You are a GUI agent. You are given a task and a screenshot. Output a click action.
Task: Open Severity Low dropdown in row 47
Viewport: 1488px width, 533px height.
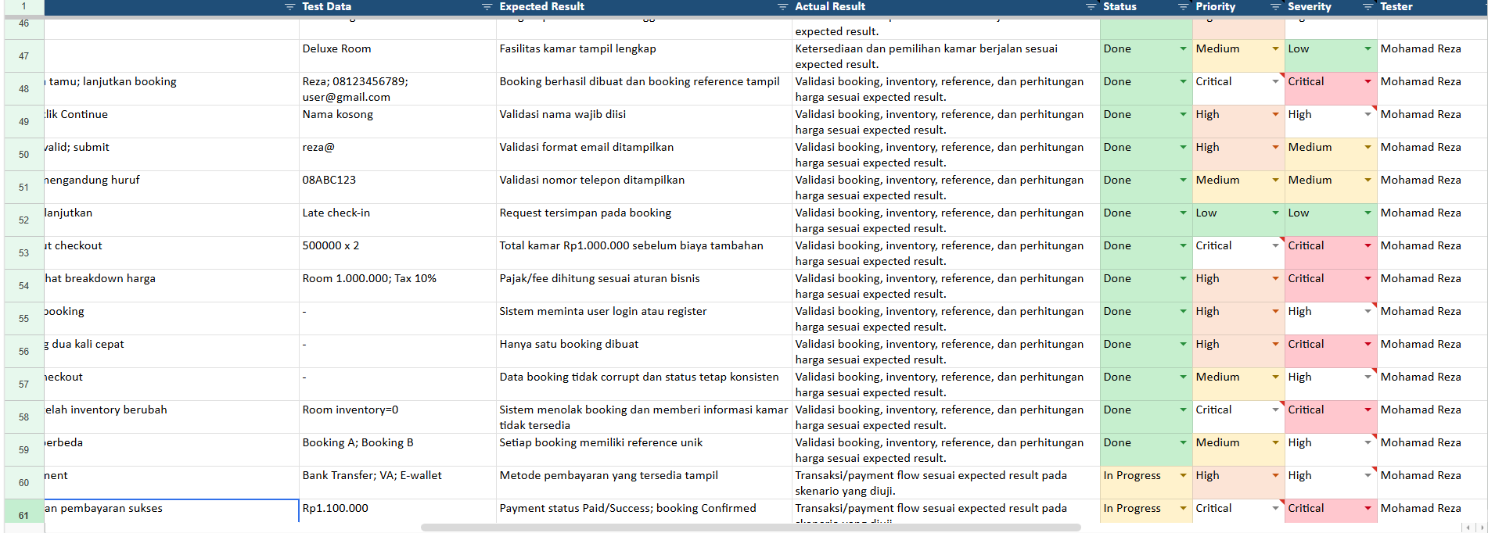pyautogui.click(x=1368, y=48)
